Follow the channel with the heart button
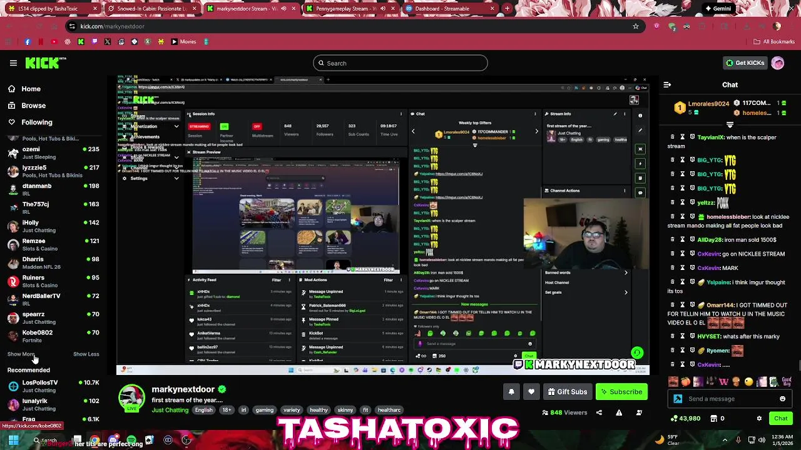This screenshot has height=450, width=801. tap(531, 392)
